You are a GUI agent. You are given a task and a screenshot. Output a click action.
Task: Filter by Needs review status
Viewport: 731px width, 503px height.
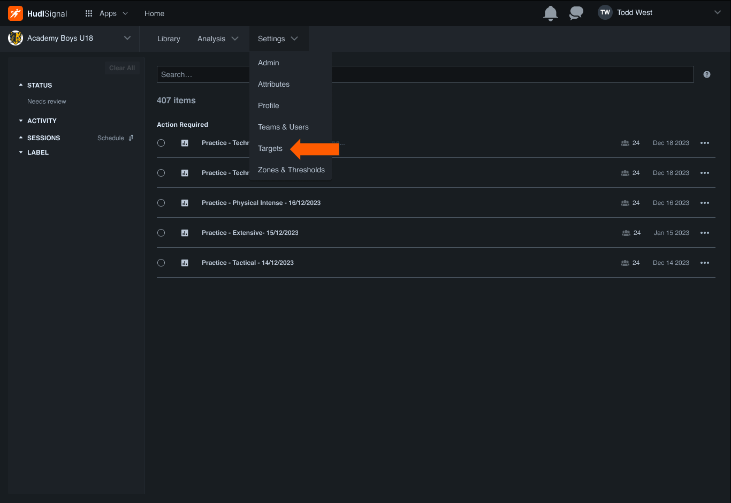(47, 102)
